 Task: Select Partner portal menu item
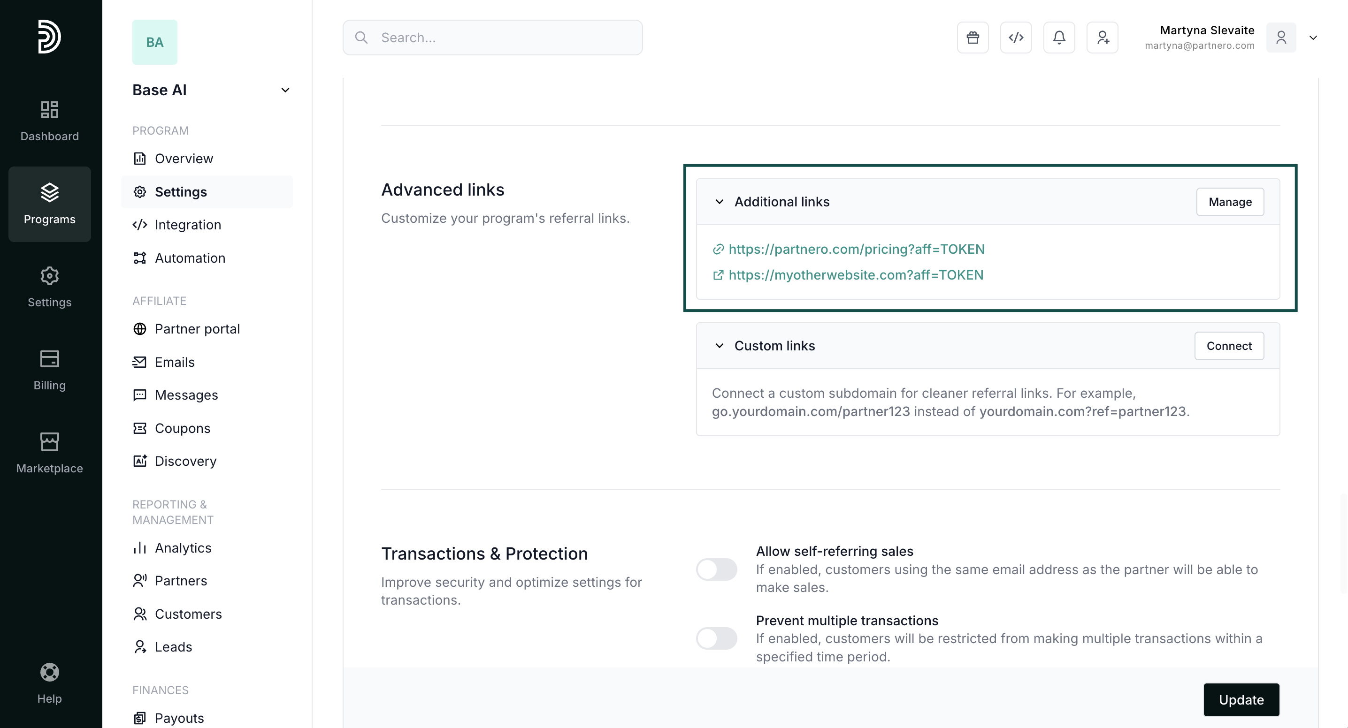(197, 329)
